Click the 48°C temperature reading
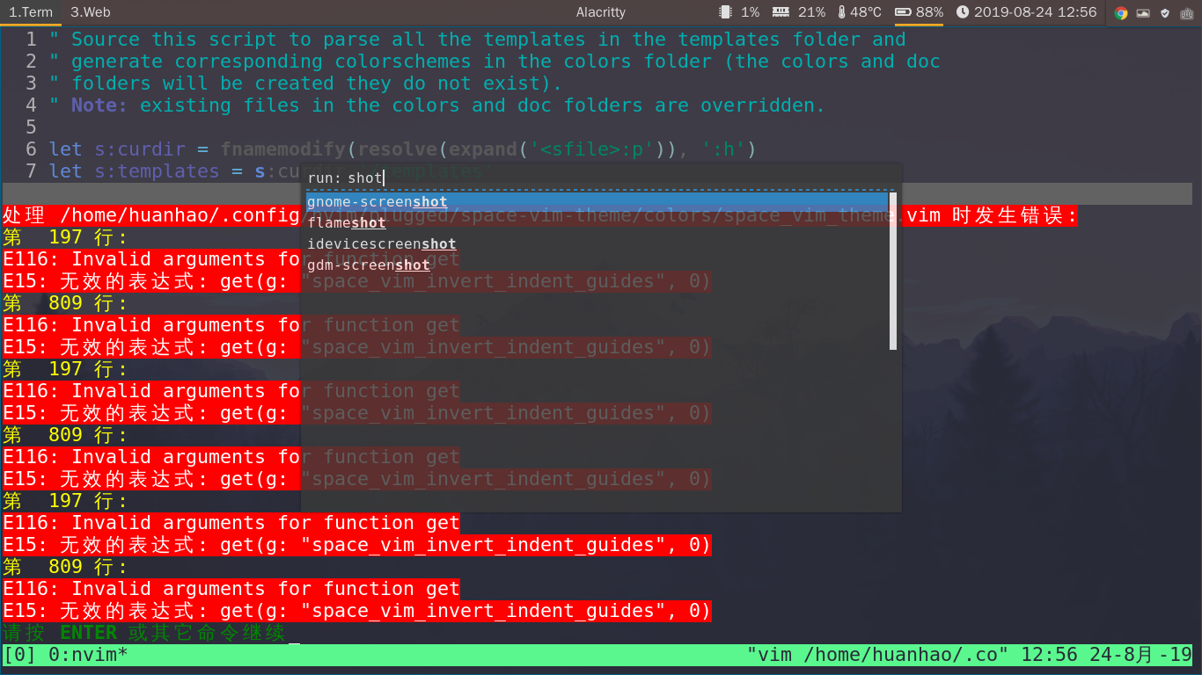Image resolution: width=1202 pixels, height=675 pixels. point(866,12)
